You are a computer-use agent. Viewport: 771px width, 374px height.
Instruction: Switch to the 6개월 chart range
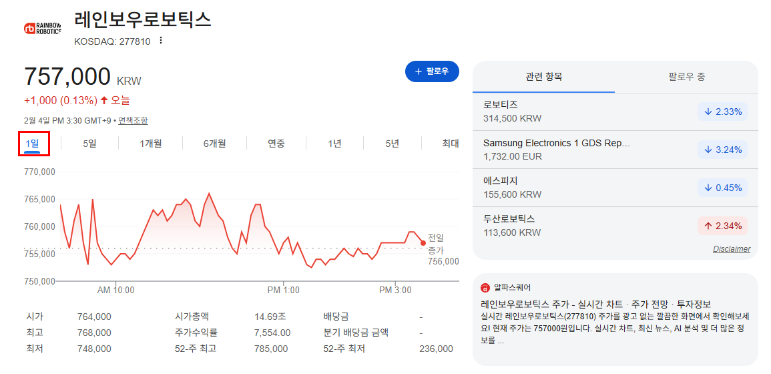214,144
